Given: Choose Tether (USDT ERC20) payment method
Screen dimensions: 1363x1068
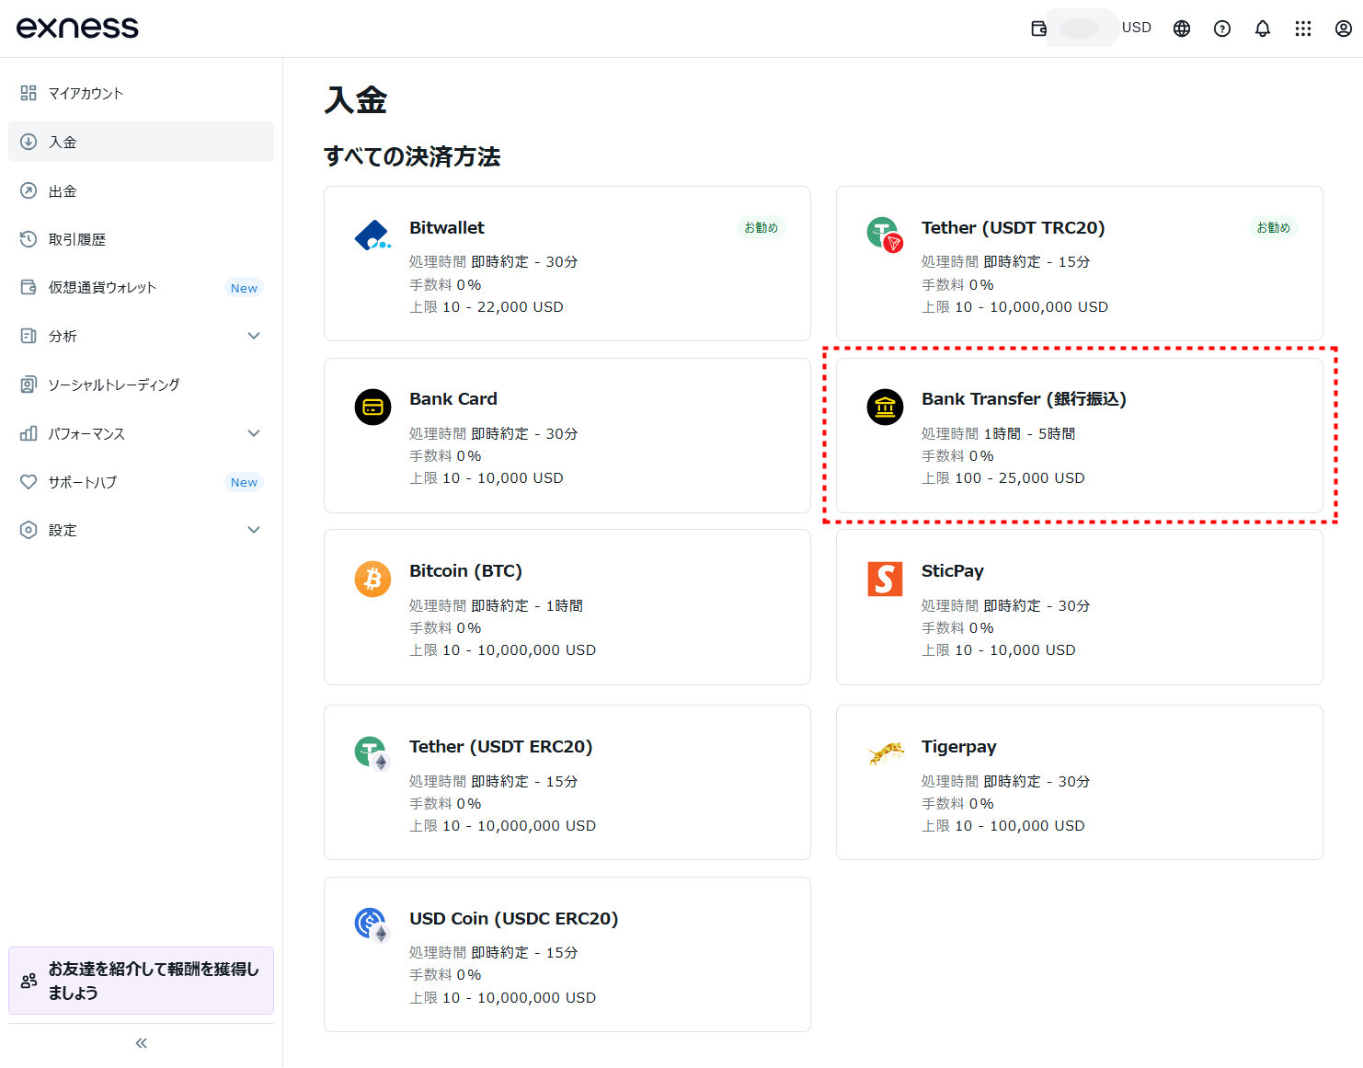Looking at the screenshot, I should click(x=567, y=783).
